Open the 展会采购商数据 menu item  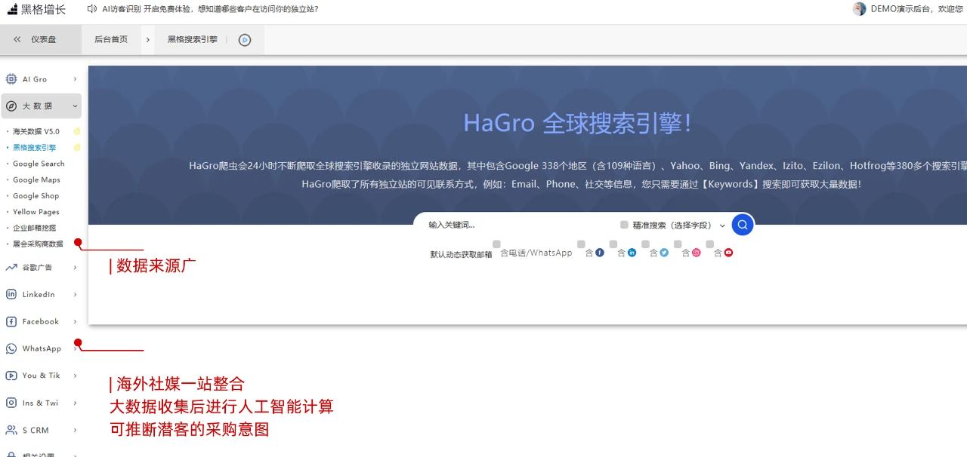pos(38,244)
